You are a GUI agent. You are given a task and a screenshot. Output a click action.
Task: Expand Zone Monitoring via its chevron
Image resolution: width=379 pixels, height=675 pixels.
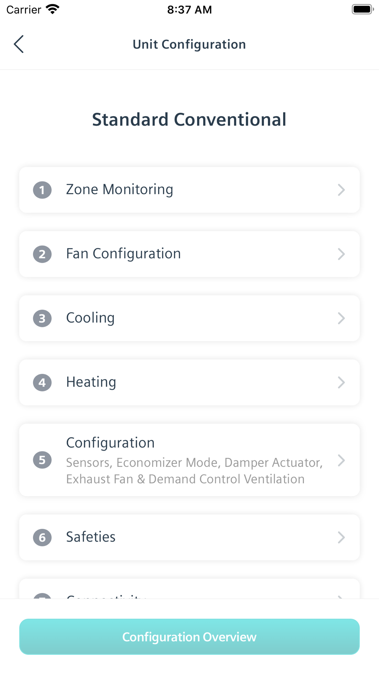click(x=341, y=190)
